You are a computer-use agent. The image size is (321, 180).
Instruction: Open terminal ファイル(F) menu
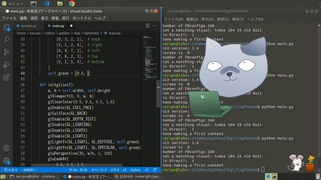[x=174, y=19]
